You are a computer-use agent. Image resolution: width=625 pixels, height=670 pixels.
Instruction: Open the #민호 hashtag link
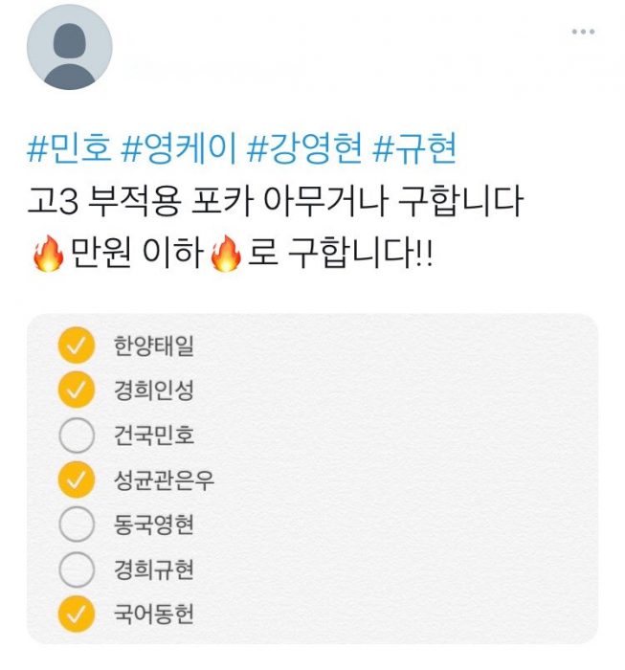71,149
